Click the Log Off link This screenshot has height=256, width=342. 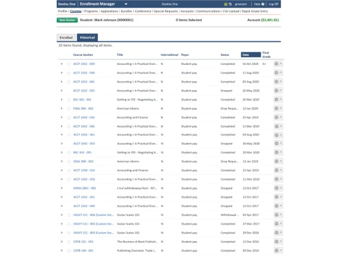pos(274,4)
